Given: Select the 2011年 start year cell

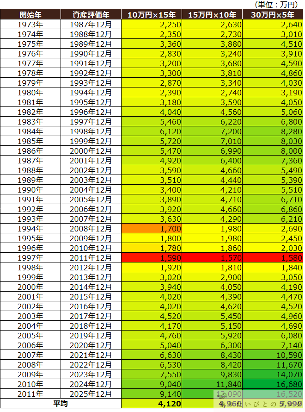Looking at the screenshot, I should pyautogui.click(x=30, y=393).
